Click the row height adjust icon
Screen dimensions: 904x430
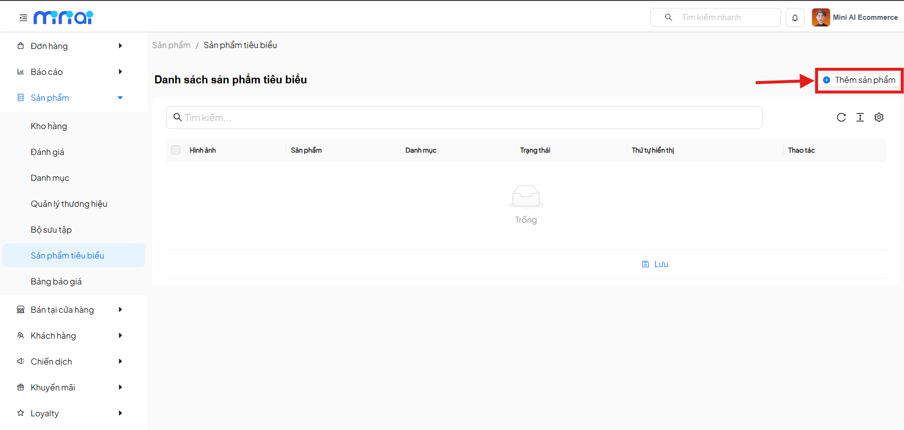pyautogui.click(x=860, y=117)
